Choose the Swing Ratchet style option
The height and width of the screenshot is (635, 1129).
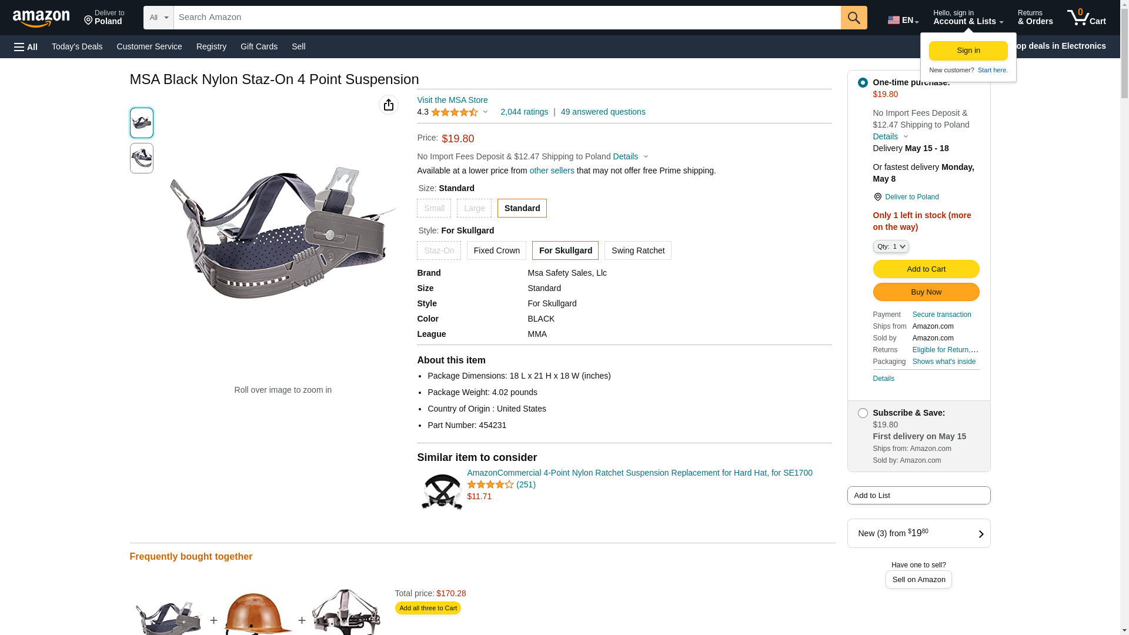coord(637,250)
